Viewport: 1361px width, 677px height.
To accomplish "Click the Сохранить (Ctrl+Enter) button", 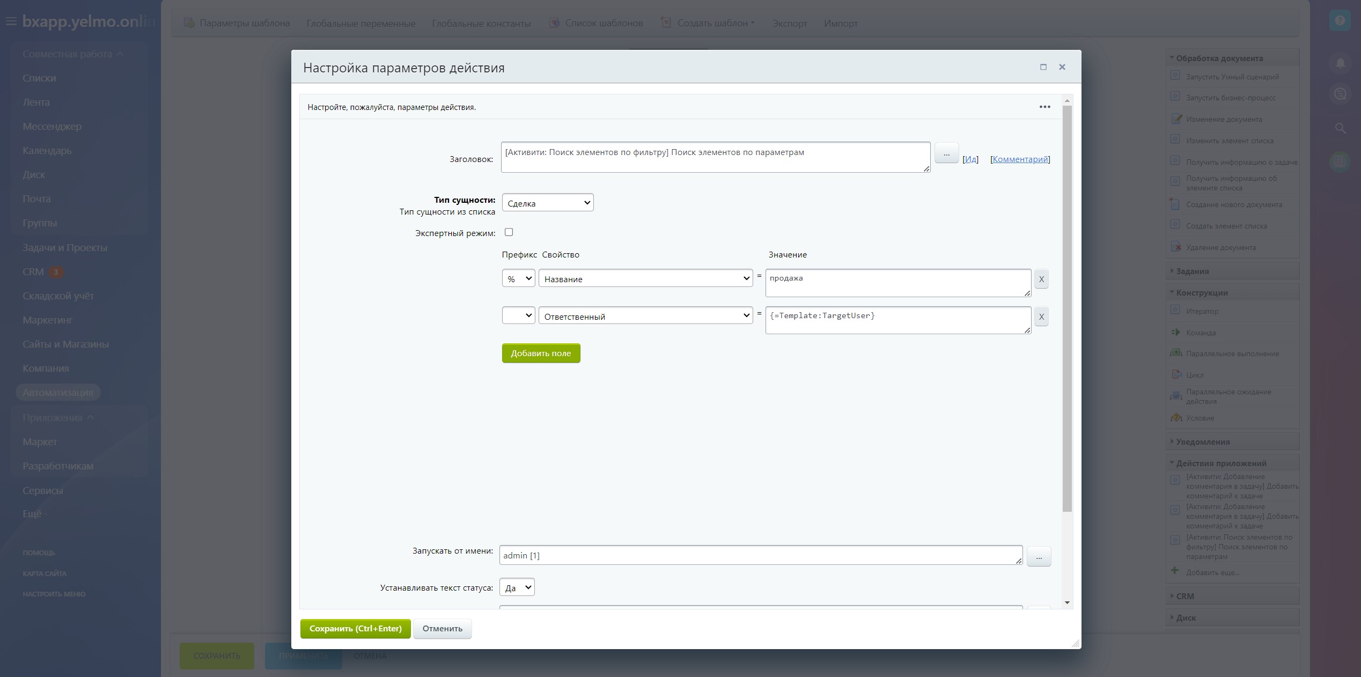I will click(x=355, y=629).
